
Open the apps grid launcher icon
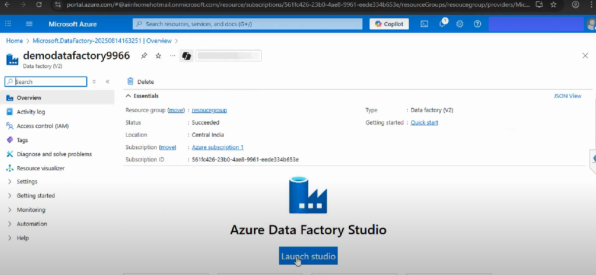pyautogui.click(x=8, y=24)
